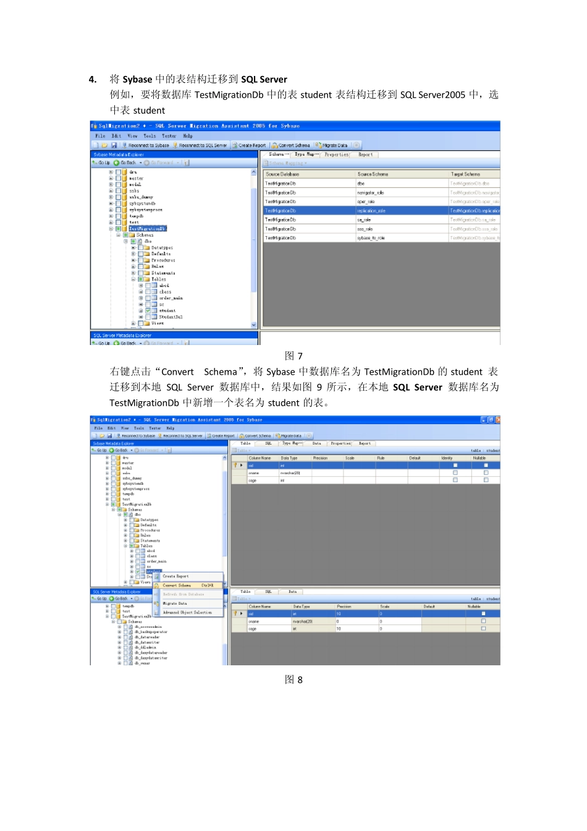Toggle Nullable checkbox for cname row, upper grid
Screen dimensions: 587x831
[x=486, y=473]
